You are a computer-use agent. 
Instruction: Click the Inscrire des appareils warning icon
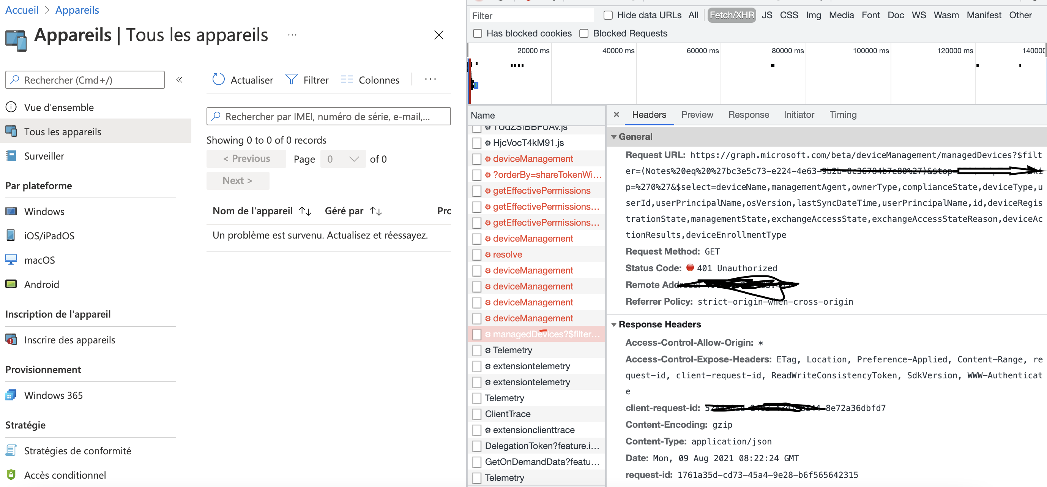coord(11,339)
